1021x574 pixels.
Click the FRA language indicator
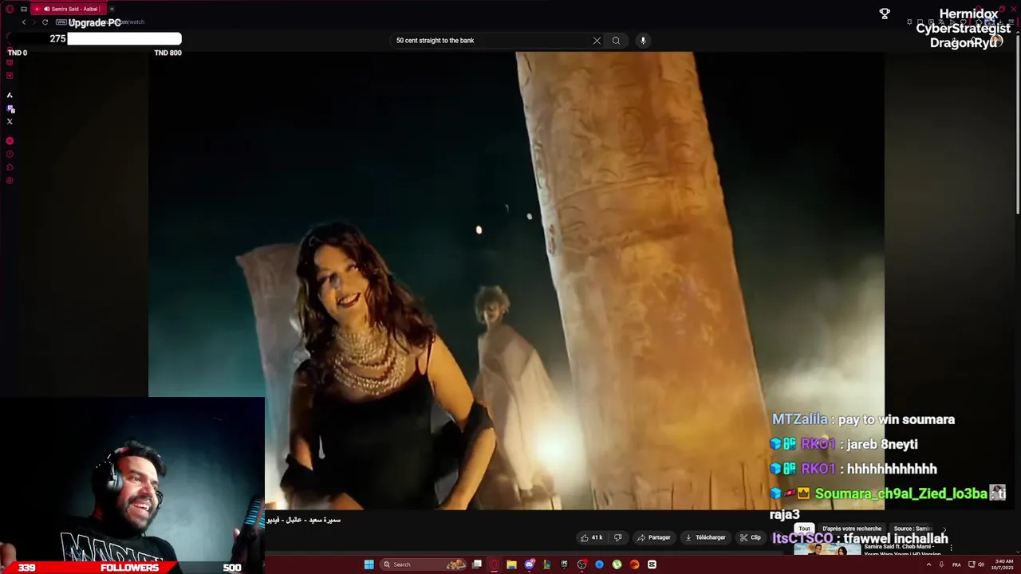(x=956, y=564)
